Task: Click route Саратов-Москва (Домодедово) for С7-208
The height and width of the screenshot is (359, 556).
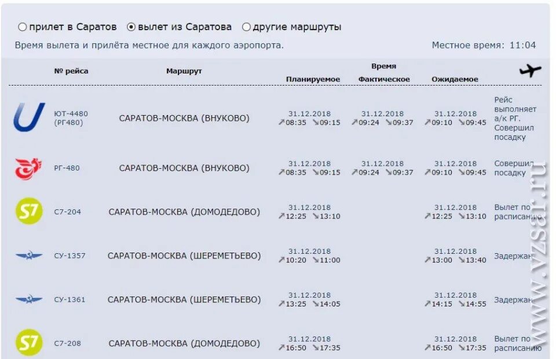Action: [x=184, y=343]
